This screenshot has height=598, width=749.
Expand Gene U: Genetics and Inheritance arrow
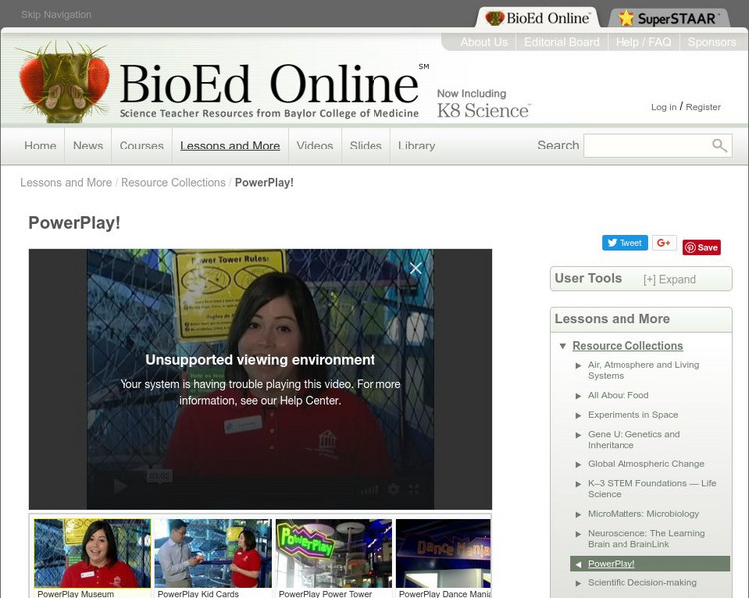tap(578, 435)
